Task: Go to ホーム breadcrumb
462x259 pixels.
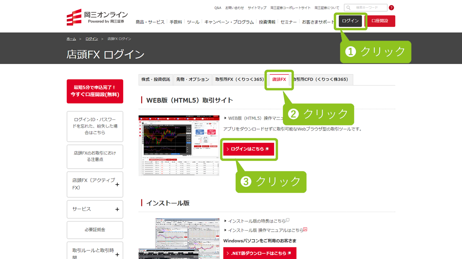Action: (71, 38)
